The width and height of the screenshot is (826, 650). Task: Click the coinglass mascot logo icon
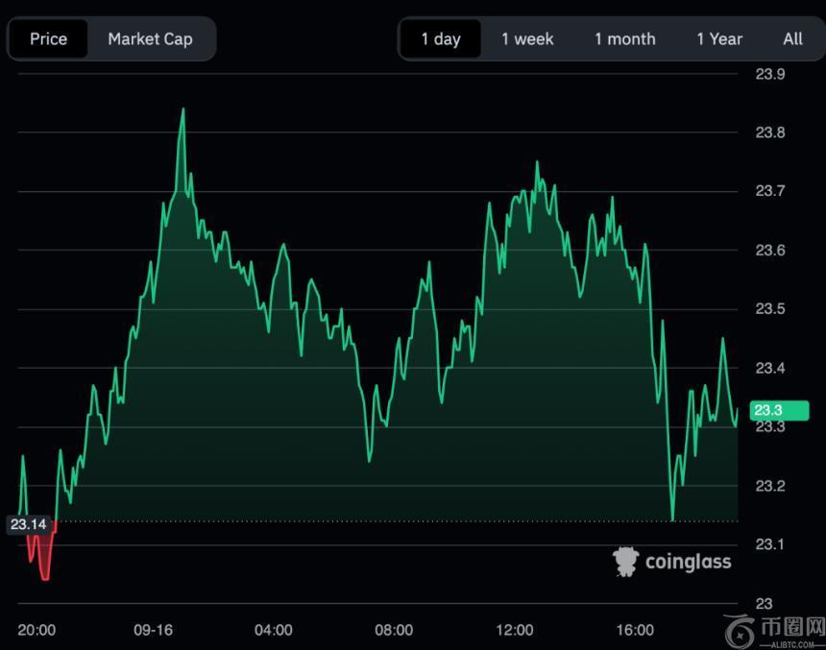626,562
